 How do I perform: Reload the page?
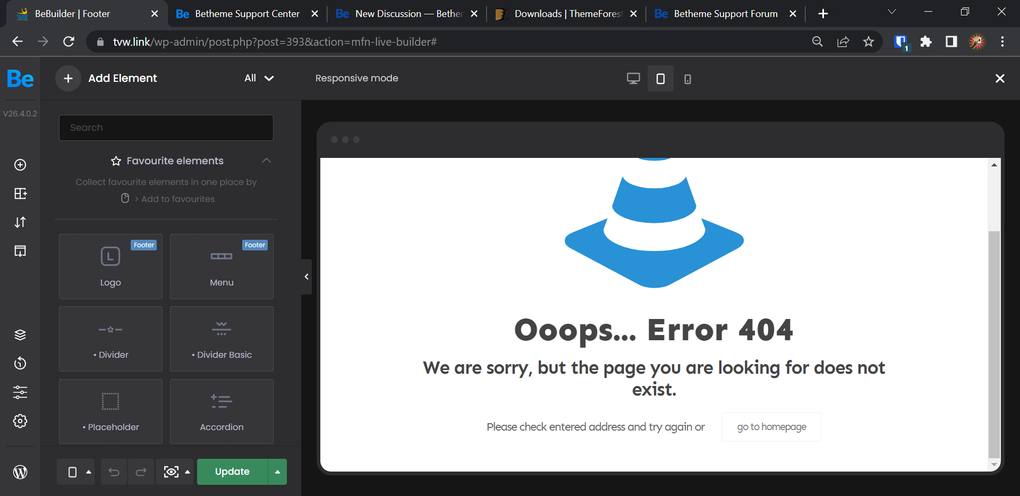point(69,41)
